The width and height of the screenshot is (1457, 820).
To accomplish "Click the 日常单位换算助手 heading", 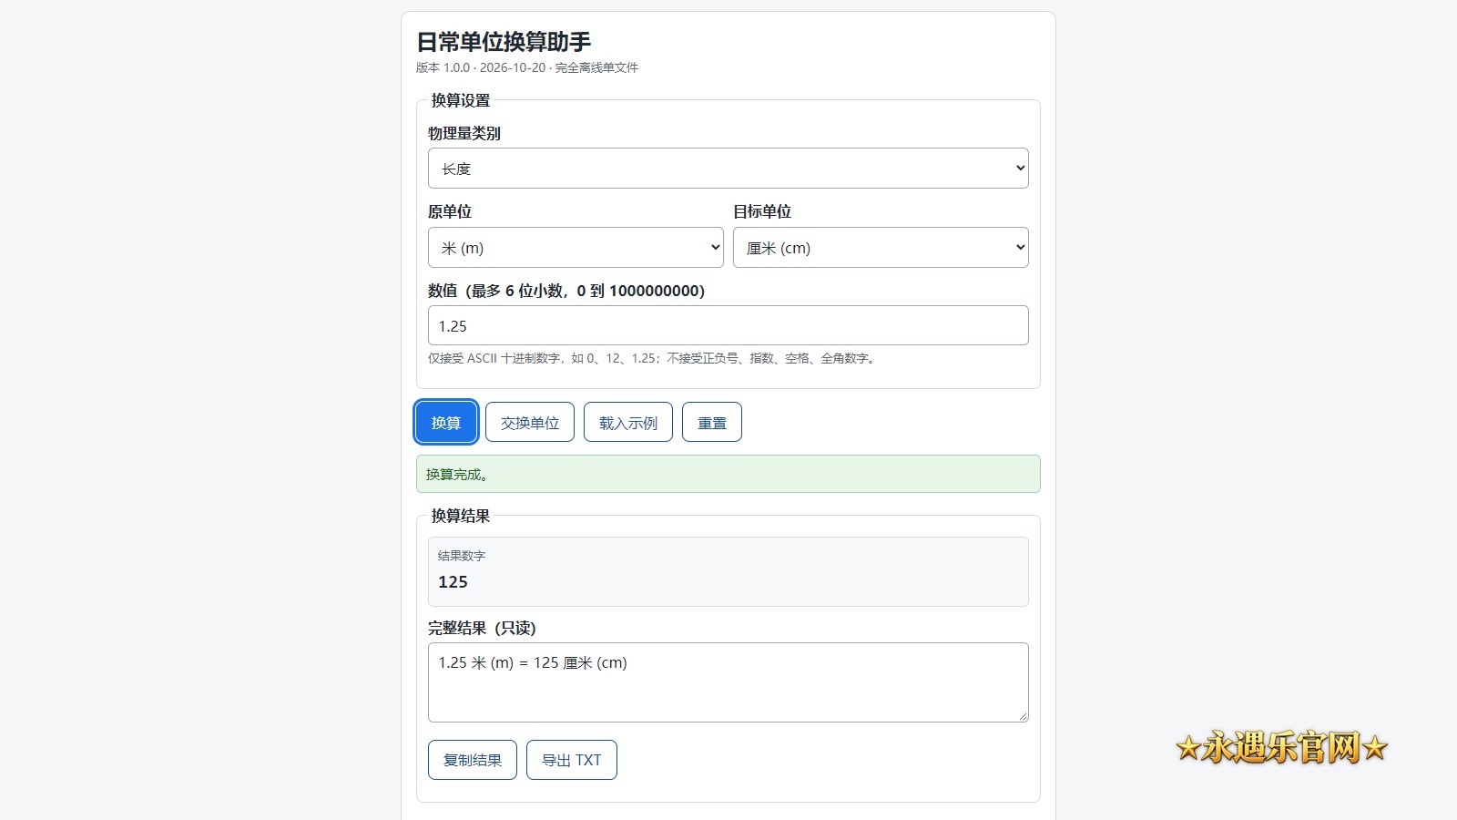I will pos(504,42).
